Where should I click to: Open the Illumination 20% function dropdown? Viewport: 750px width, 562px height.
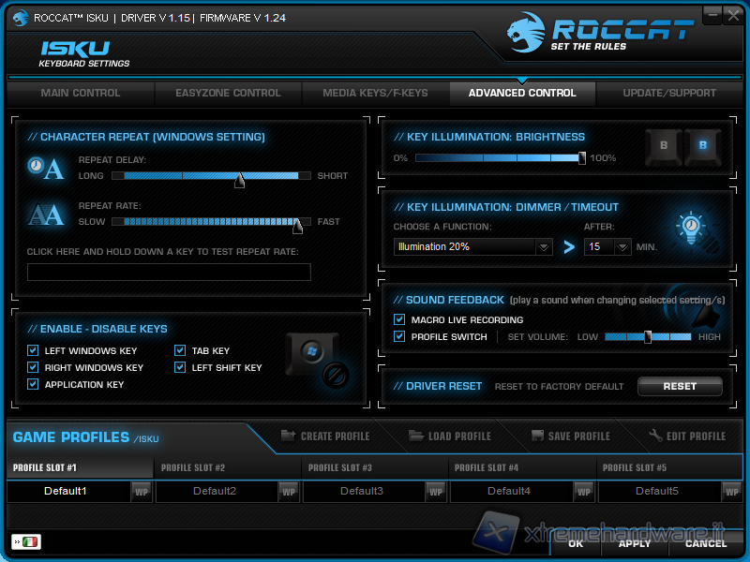pyautogui.click(x=544, y=247)
